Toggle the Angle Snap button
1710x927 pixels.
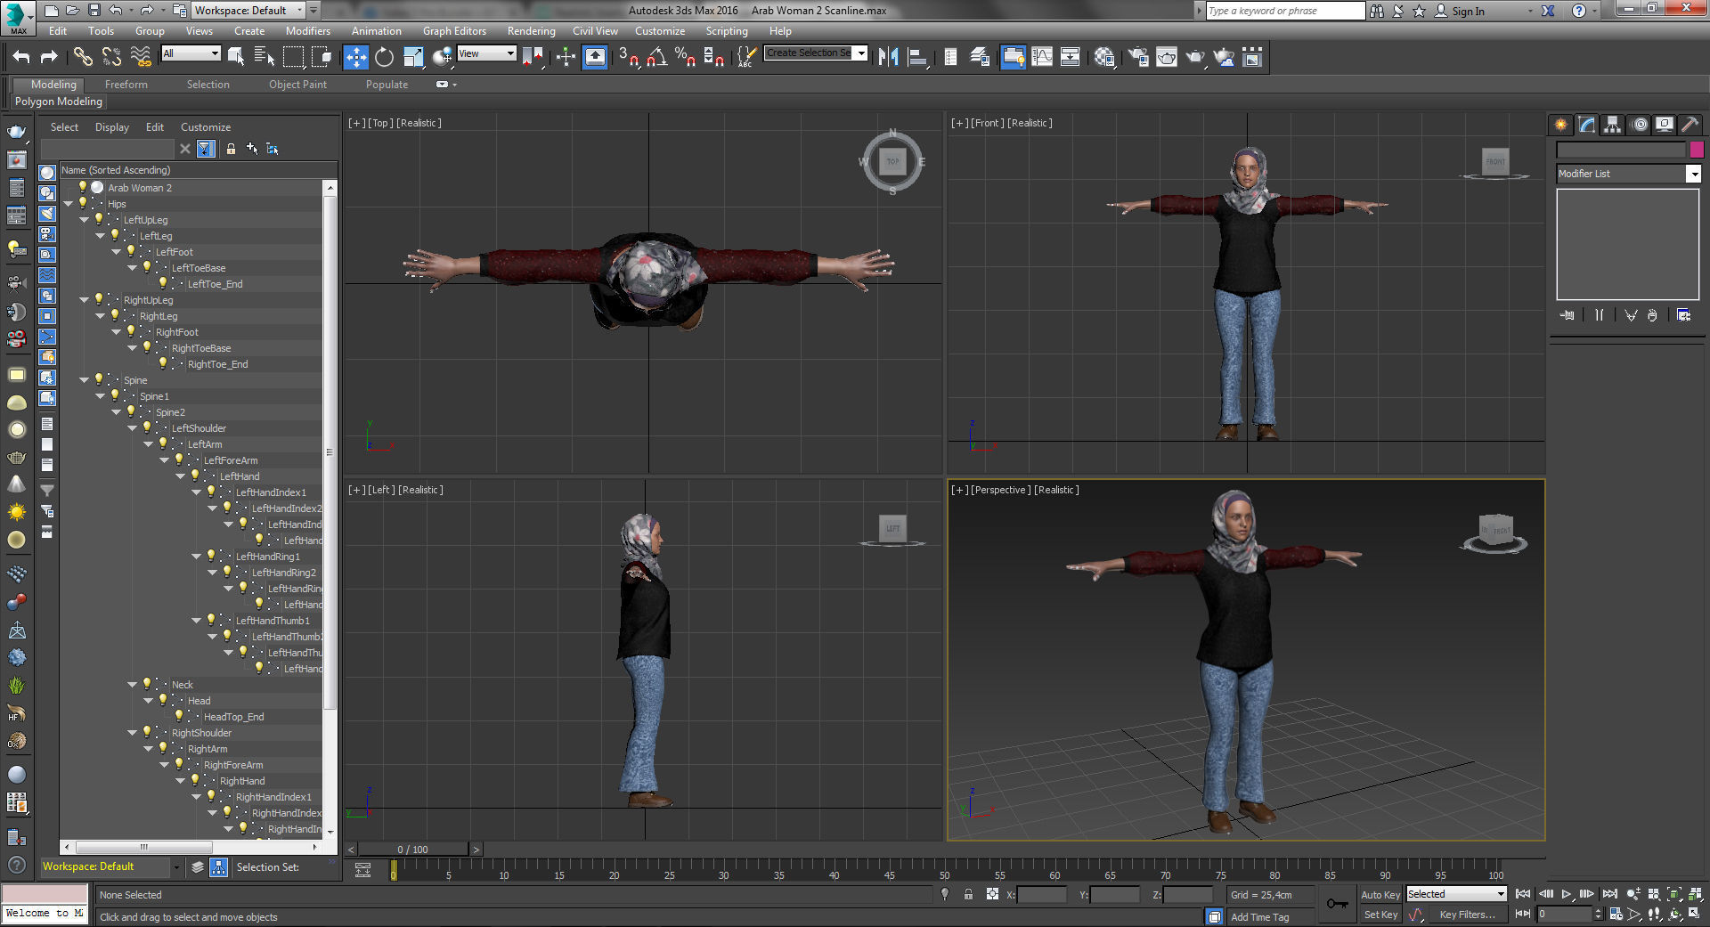click(x=657, y=57)
